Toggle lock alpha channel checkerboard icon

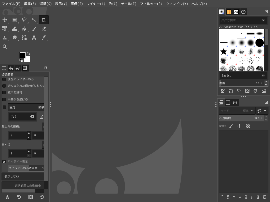pyautogui.click(x=248, y=126)
